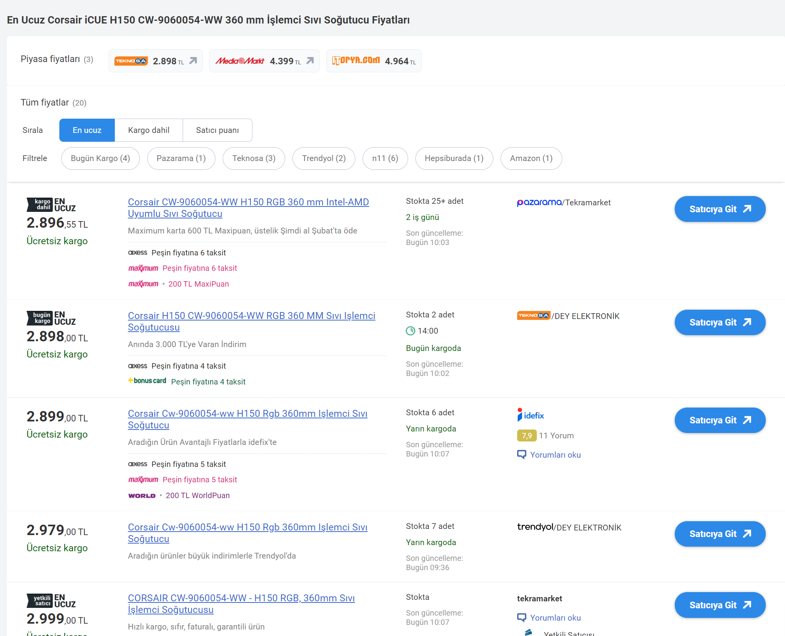The image size is (785, 636).
Task: Click the arrow icon next to Teknosa 2.898
Action: coord(193,61)
